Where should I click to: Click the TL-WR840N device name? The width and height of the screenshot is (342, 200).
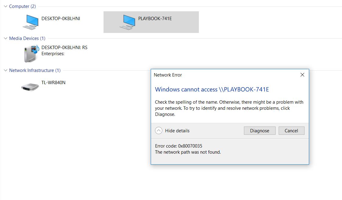53,83
